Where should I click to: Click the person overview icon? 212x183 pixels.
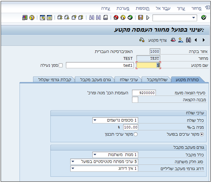point(181,40)
